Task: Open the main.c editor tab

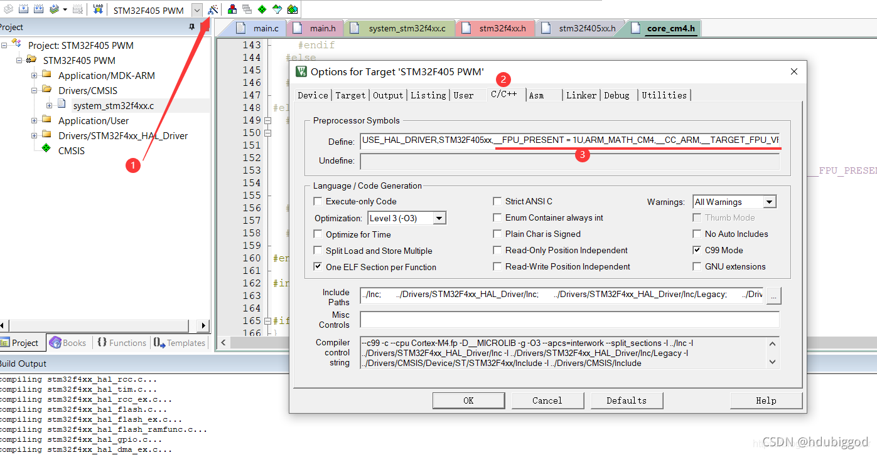Action: (x=260, y=28)
